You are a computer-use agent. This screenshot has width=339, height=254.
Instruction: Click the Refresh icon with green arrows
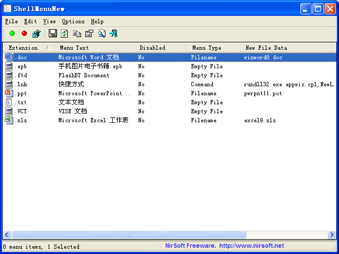pyautogui.click(x=65, y=33)
